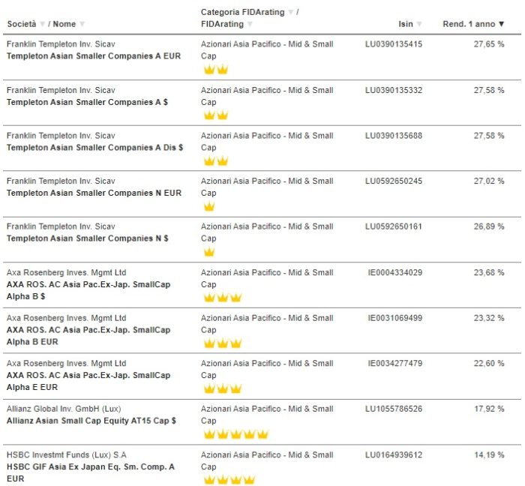This screenshot has width=525, height=486.
Task: Click five-crown rating of Allianz Asian Small Cap
Action: click(x=236, y=434)
